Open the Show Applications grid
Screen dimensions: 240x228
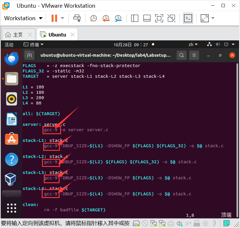(11, 208)
